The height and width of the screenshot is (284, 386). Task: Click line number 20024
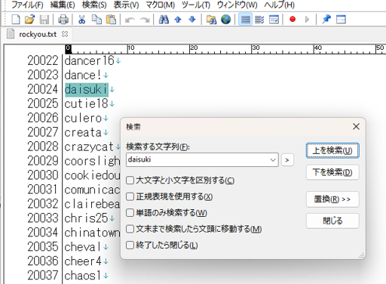click(43, 89)
